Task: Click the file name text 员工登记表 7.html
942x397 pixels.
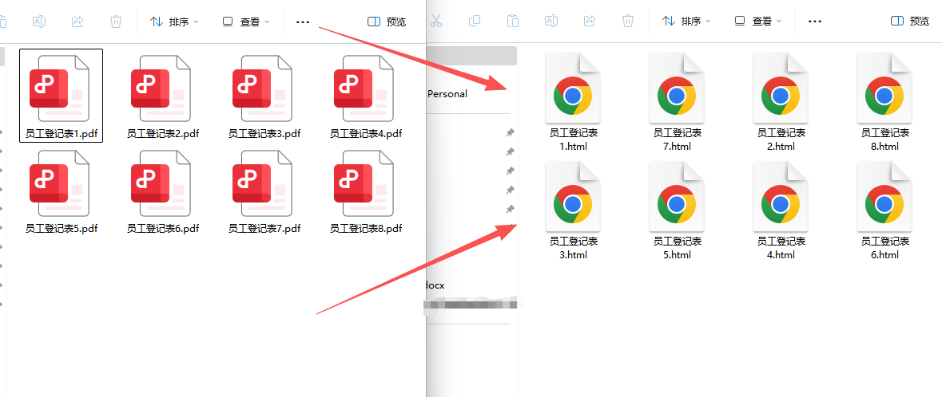Action: 677,140
